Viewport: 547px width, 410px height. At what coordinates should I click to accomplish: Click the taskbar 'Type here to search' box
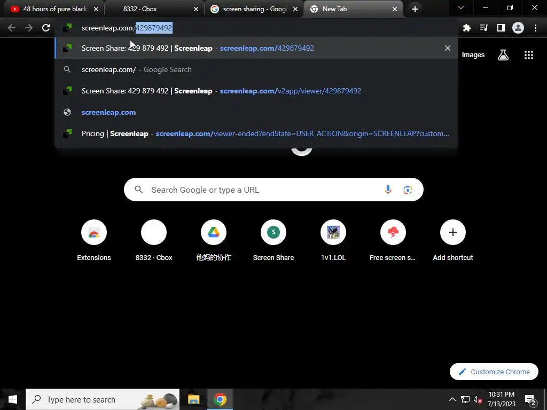(x=103, y=399)
